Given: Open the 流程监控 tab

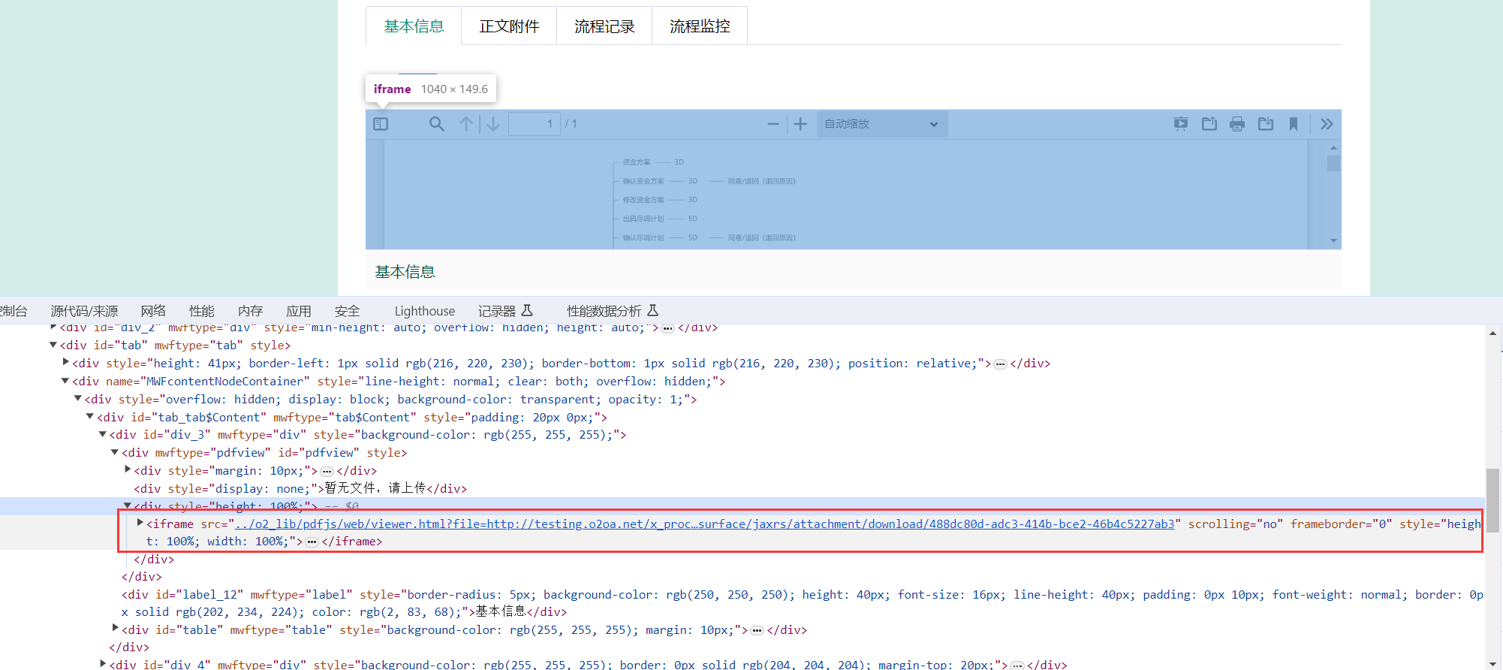Looking at the screenshot, I should [700, 26].
